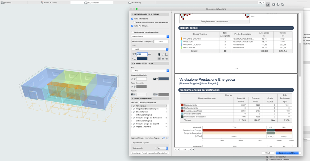Click the image icon after the highlighted toolbar icon

click(x=274, y=5)
